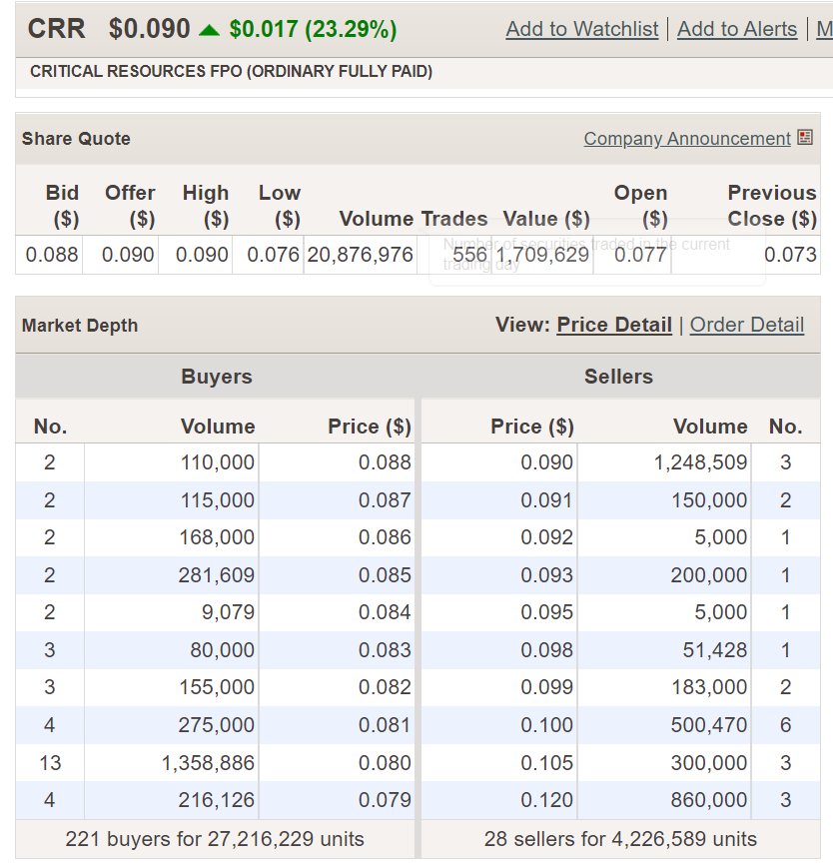Select buyer volume 168,000
Screen dimensions: 833x865
217,537
